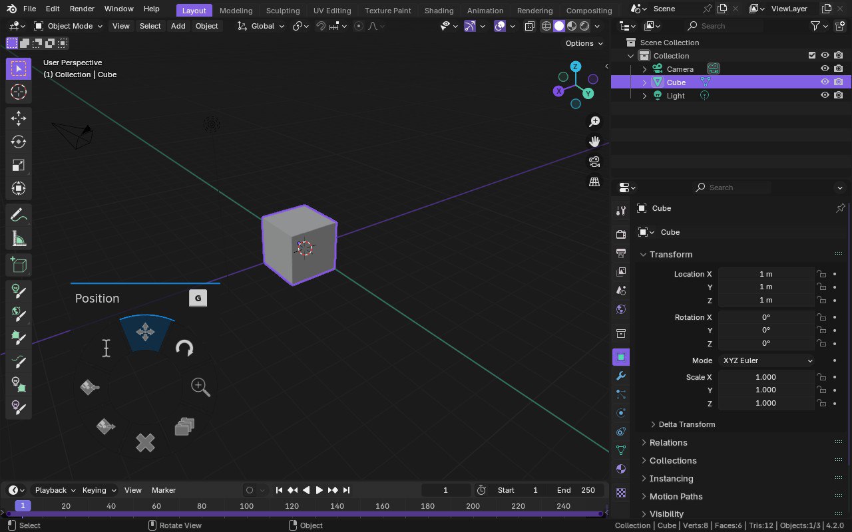Screen dimensions: 852x532
Task: Open the Modifiers wrench tab
Action: coord(621,376)
